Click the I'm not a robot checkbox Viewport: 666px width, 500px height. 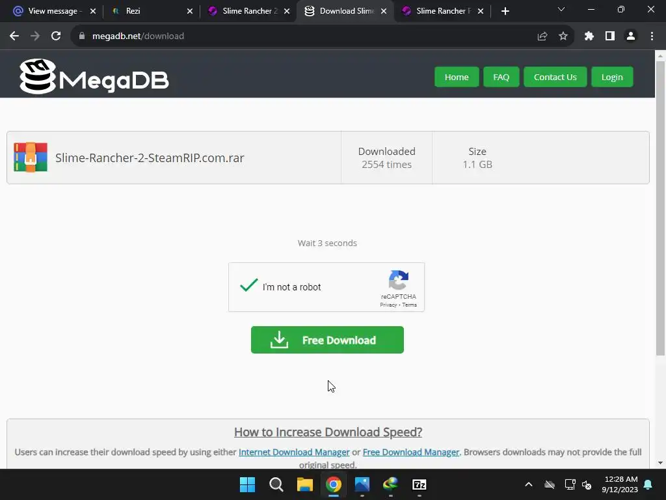coord(249,285)
